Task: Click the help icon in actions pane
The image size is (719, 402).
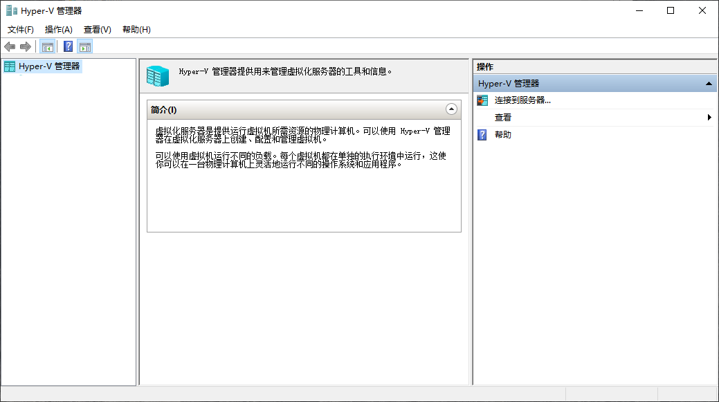Action: click(x=482, y=135)
